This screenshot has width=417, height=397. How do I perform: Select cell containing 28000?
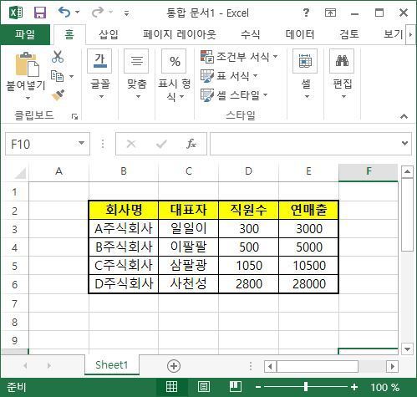coord(308,284)
